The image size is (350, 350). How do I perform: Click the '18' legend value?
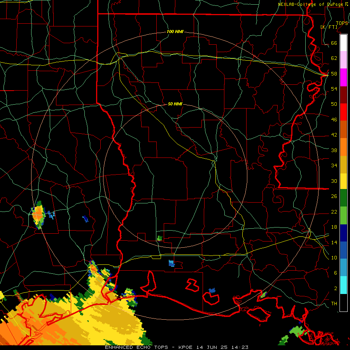click(x=334, y=227)
